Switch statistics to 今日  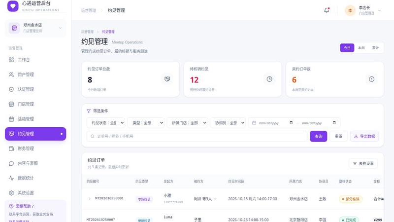click(347, 48)
